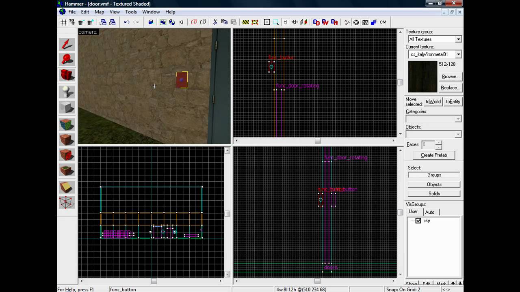Image resolution: width=520 pixels, height=292 pixels.
Task: Toggle the 'ig' ignore groups button
Action: point(181,22)
